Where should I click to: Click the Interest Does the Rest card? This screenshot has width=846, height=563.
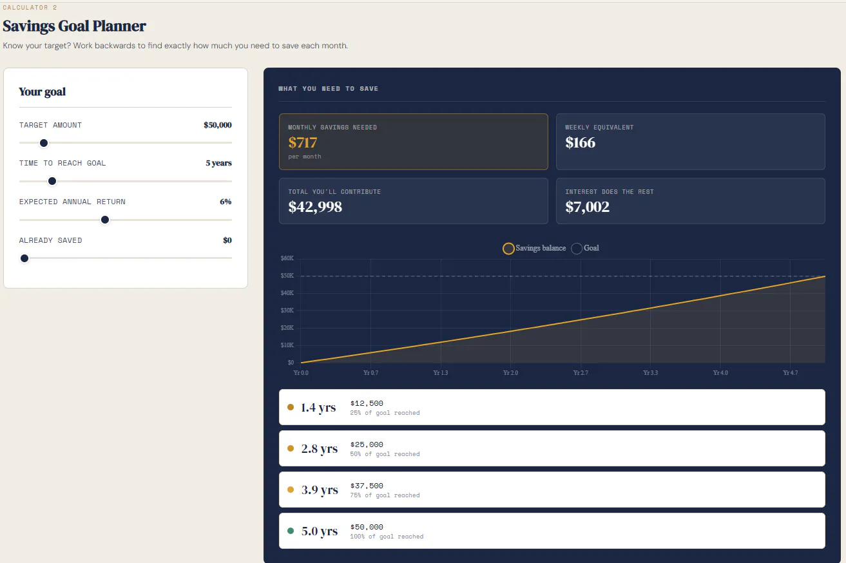point(691,201)
